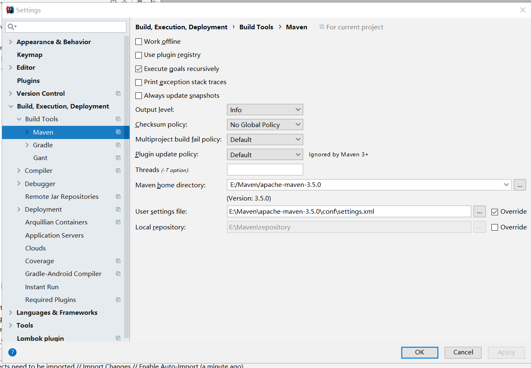
Task: Click the project-level icon beside Arquillian Containers
Action: click(118, 222)
